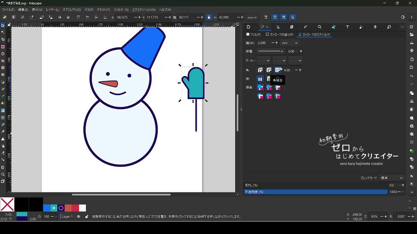Click the scissors cut icon
Screen dimensions: 417x234
pyautogui.click(x=412, y=101)
